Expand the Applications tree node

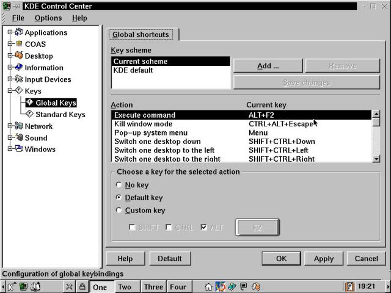point(10,32)
